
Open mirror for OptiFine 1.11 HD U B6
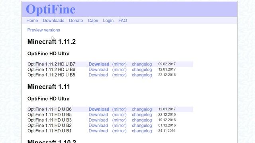point(120,109)
